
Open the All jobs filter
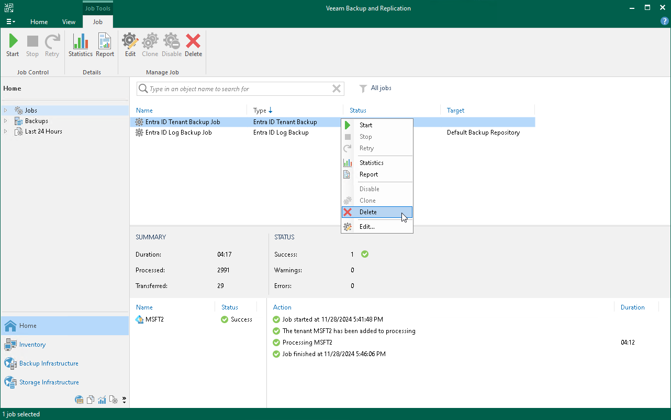(x=375, y=89)
